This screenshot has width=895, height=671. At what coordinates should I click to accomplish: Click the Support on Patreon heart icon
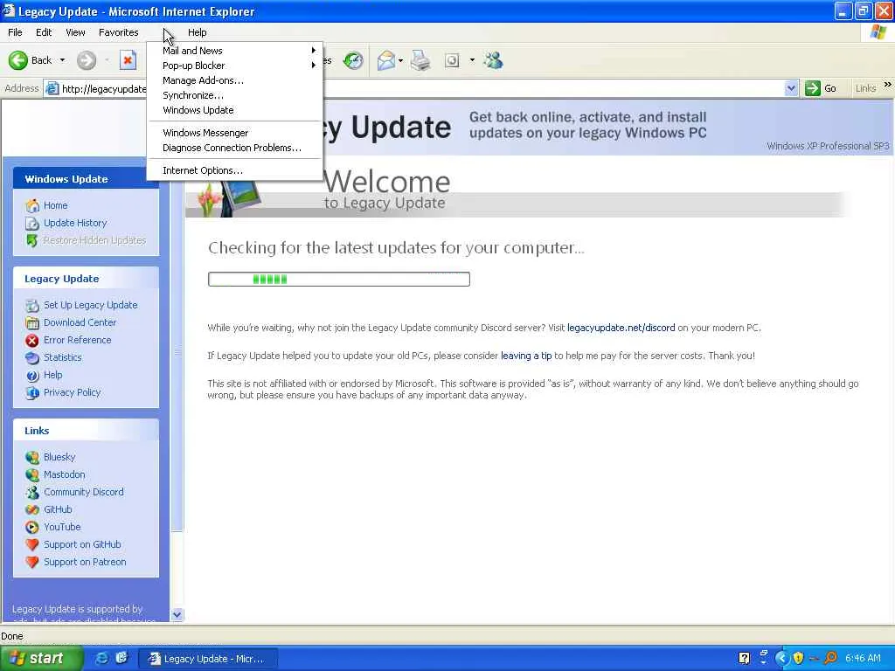(32, 562)
